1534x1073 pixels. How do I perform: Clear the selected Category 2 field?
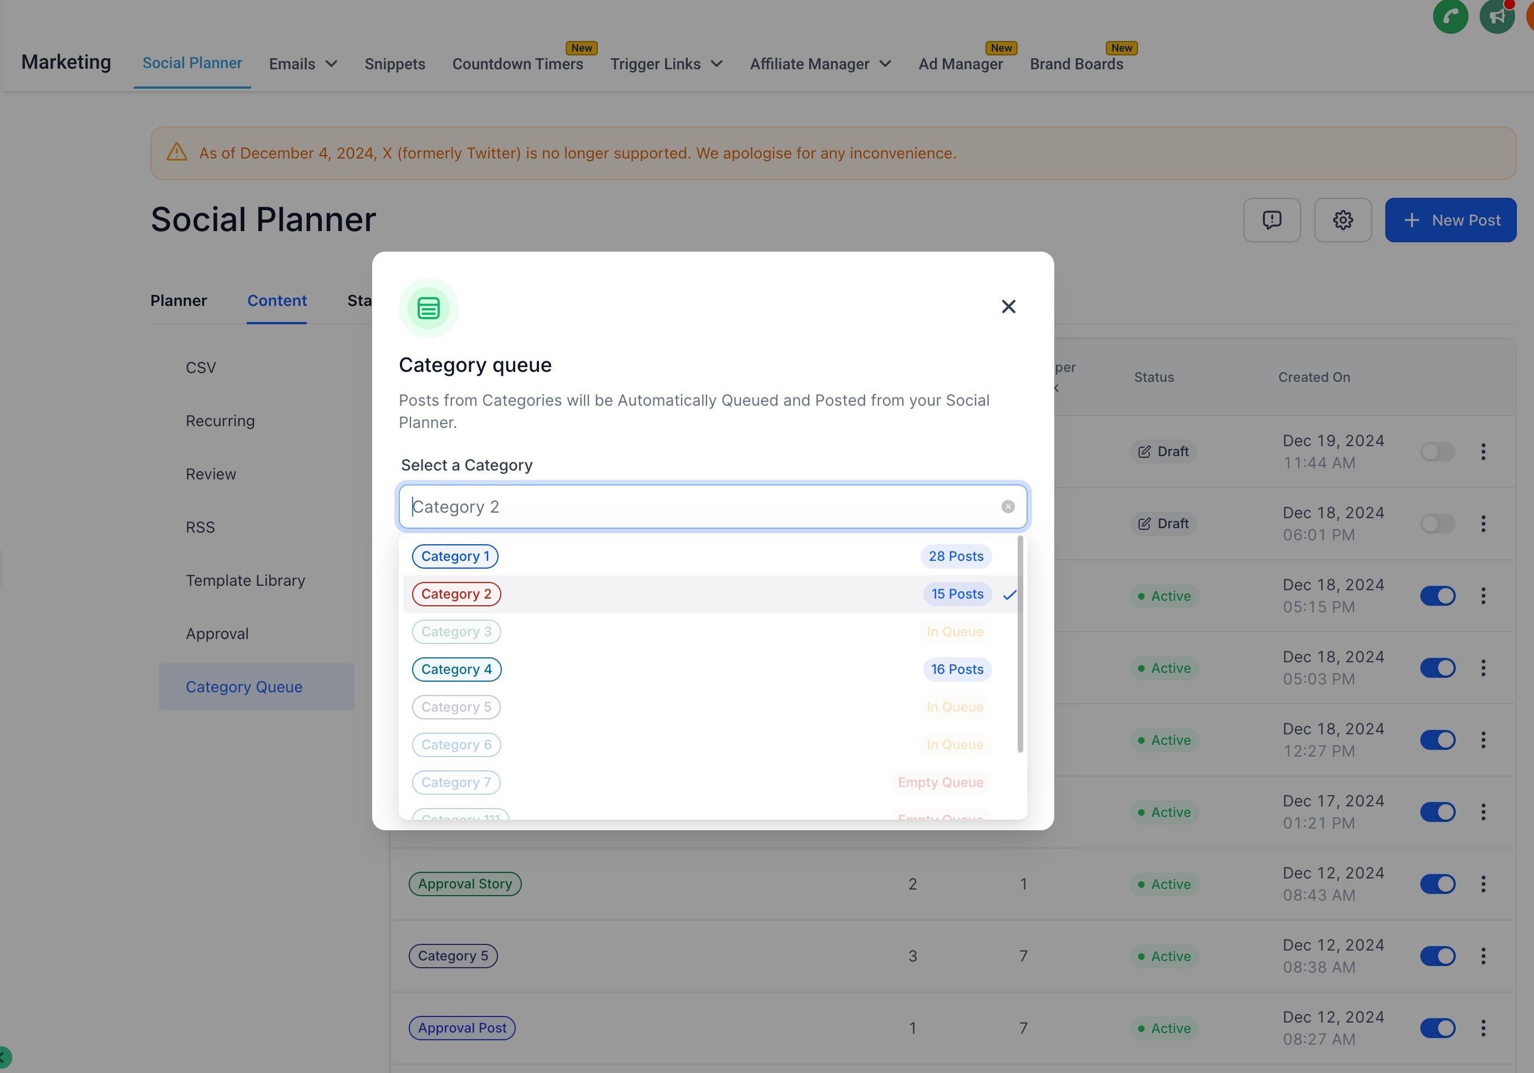(1008, 507)
